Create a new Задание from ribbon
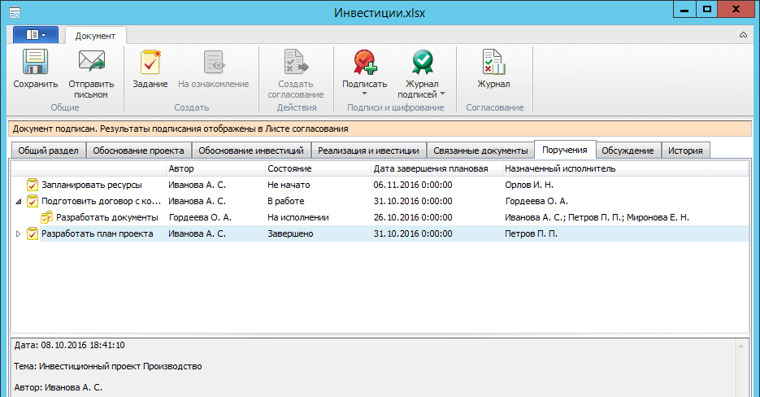This screenshot has width=760, height=397. (150, 63)
